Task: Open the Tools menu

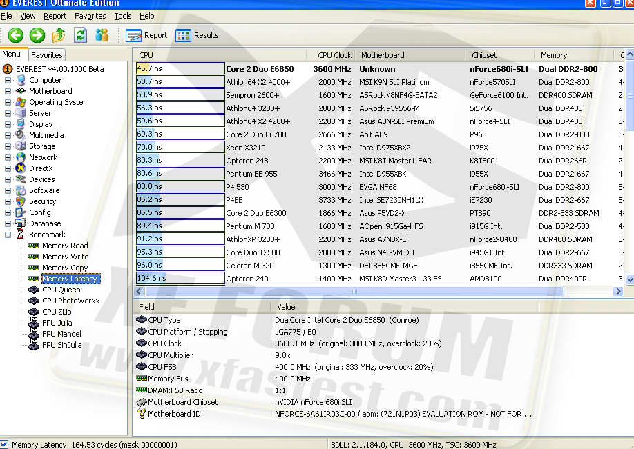Action: tap(123, 16)
